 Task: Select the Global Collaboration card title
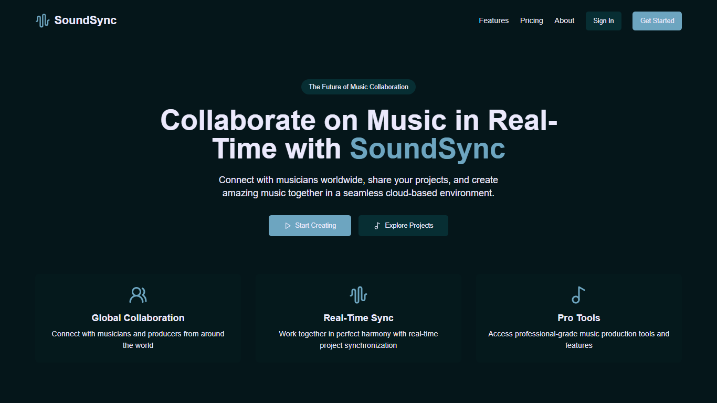138,318
